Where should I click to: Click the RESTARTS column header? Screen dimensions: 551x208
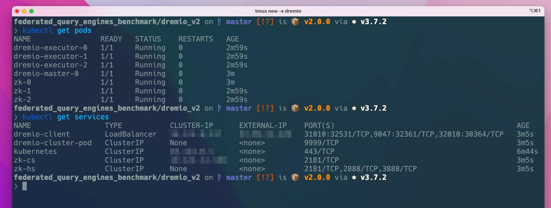coord(196,39)
